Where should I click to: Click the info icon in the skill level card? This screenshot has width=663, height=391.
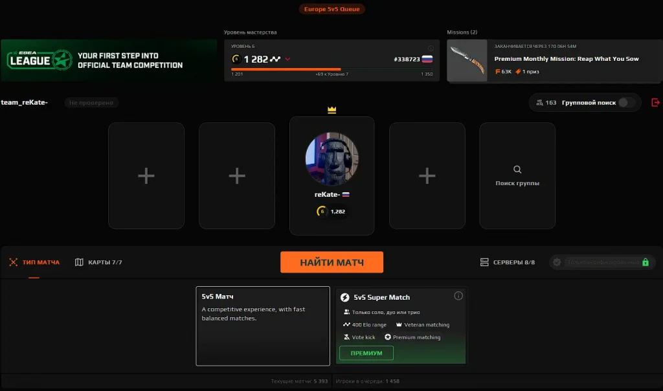pos(431,48)
